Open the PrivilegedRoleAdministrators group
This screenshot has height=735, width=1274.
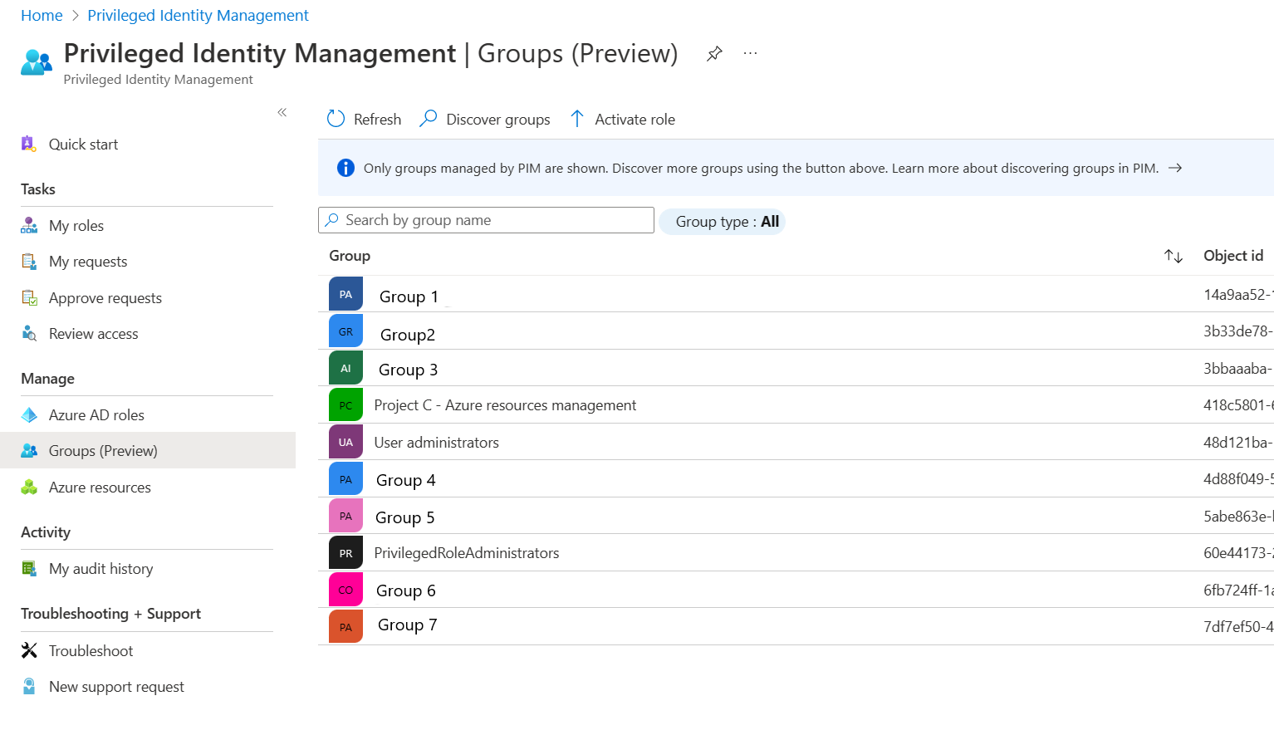(x=467, y=553)
